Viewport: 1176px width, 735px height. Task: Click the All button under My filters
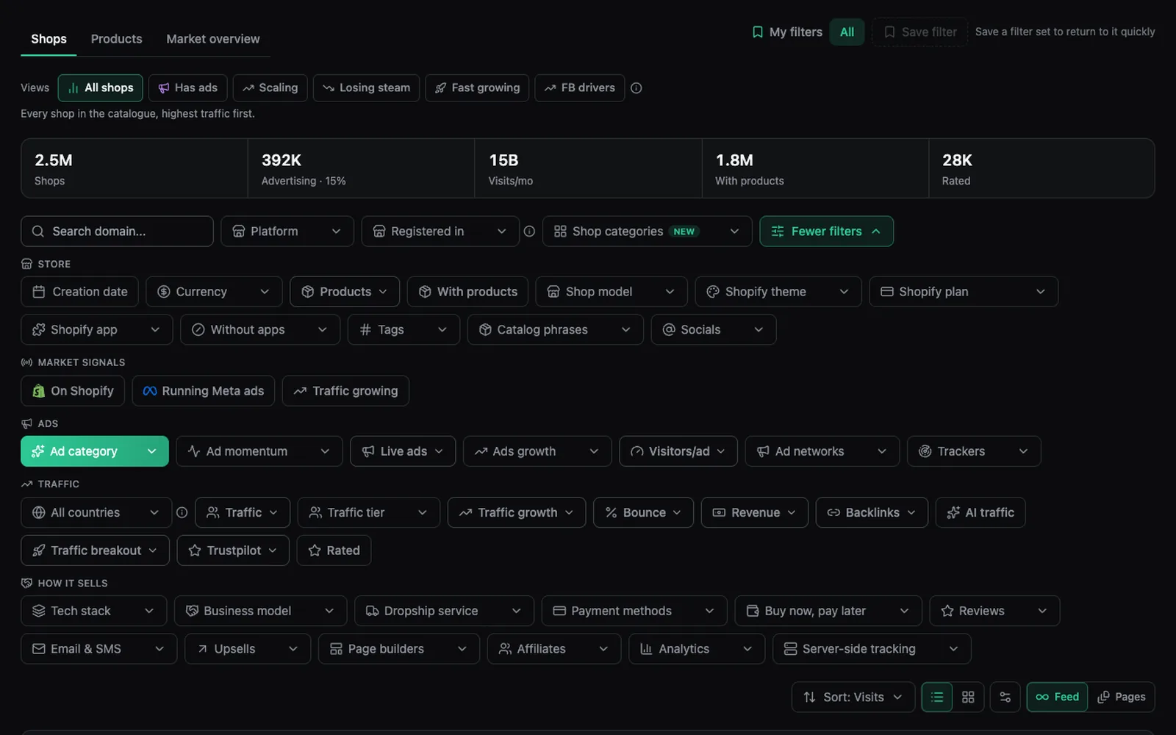(x=847, y=32)
